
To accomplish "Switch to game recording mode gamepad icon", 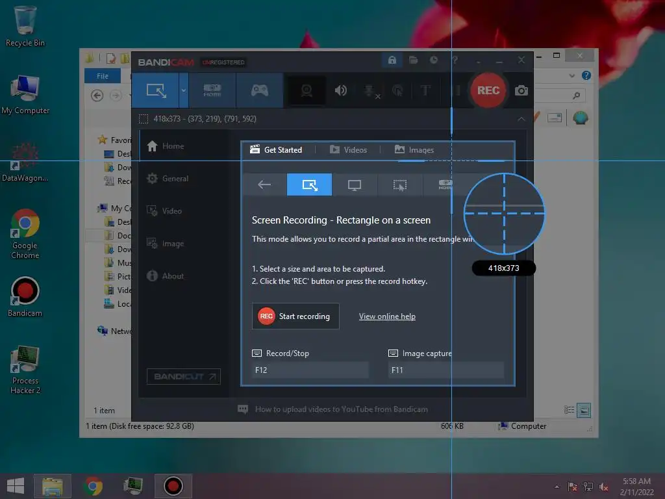I will pos(260,90).
